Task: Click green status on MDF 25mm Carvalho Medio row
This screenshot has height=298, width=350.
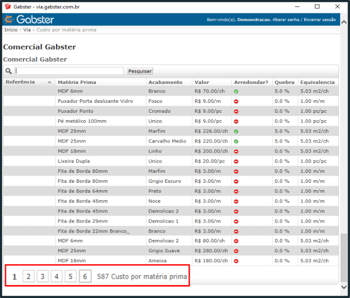Action: (236, 142)
